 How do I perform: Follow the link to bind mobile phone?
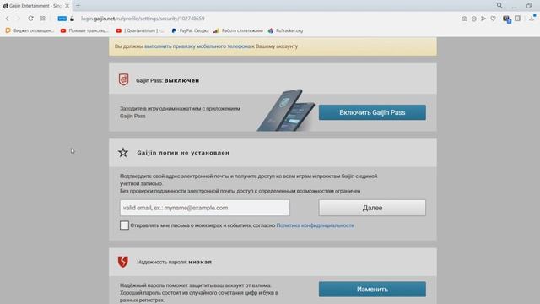(197, 46)
